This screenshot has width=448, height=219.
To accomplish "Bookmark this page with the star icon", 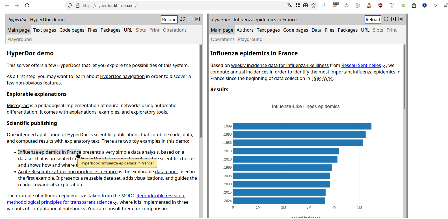I will pyautogui.click(x=313, y=5).
